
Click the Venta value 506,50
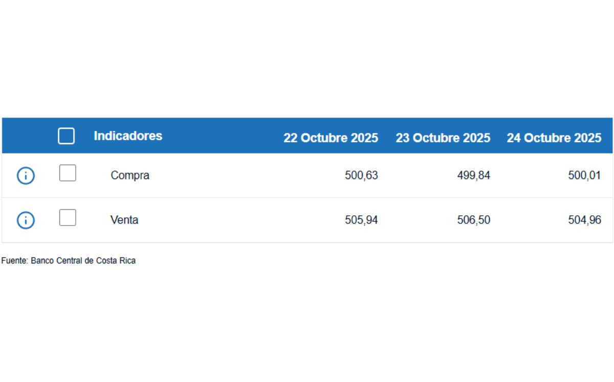[473, 220]
